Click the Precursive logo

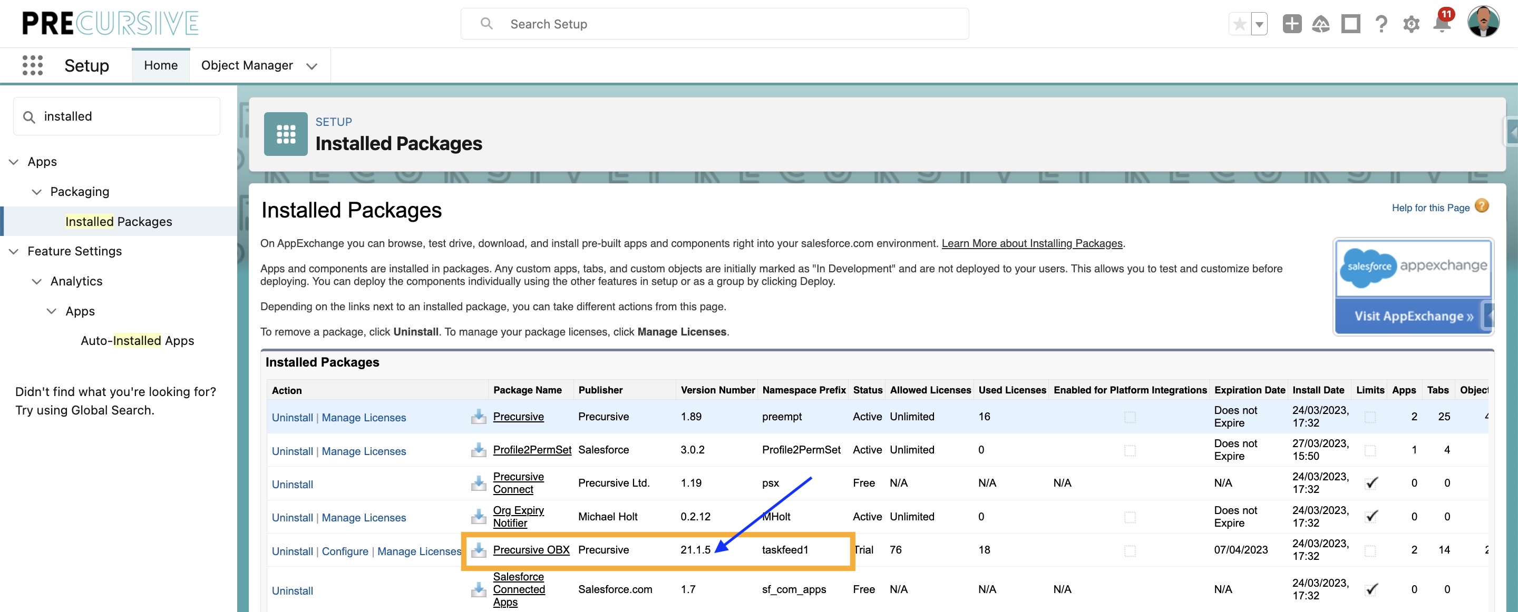(110, 24)
